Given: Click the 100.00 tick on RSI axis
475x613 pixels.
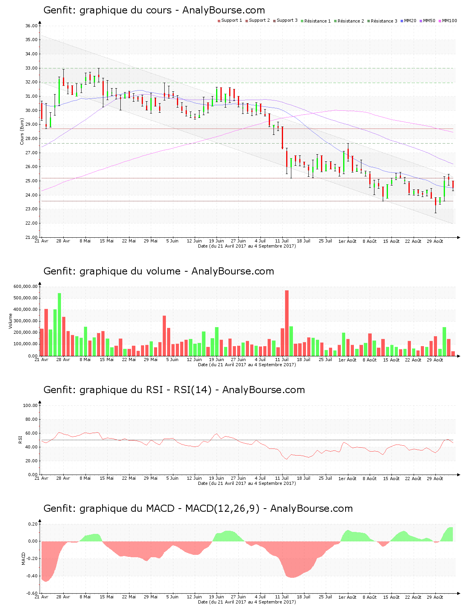Looking at the screenshot, I should coord(30,405).
